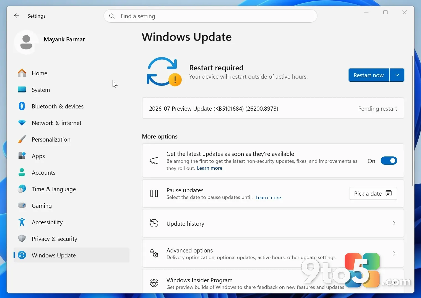Click the search magnifier icon

point(112,16)
